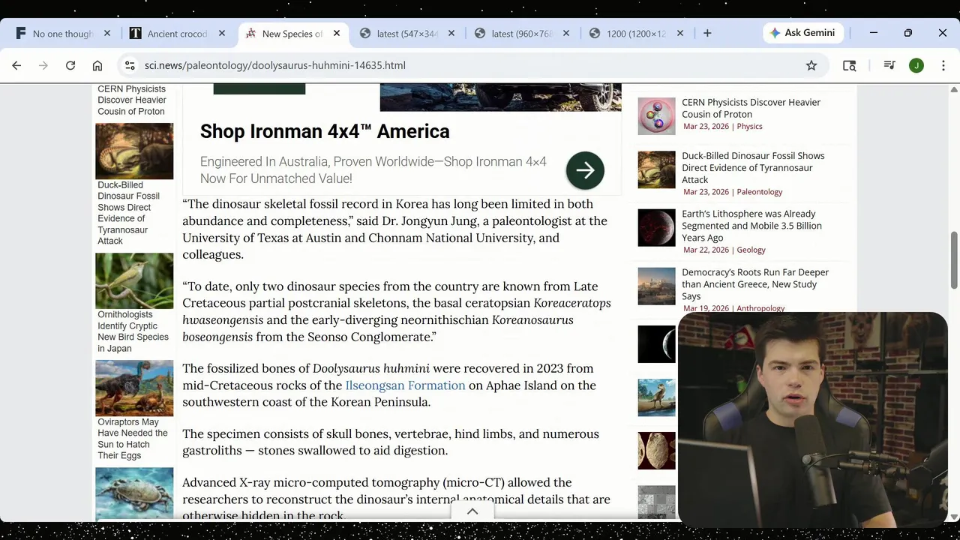Close the 'latest (960×76' tab
The height and width of the screenshot is (540, 960).
click(x=566, y=33)
